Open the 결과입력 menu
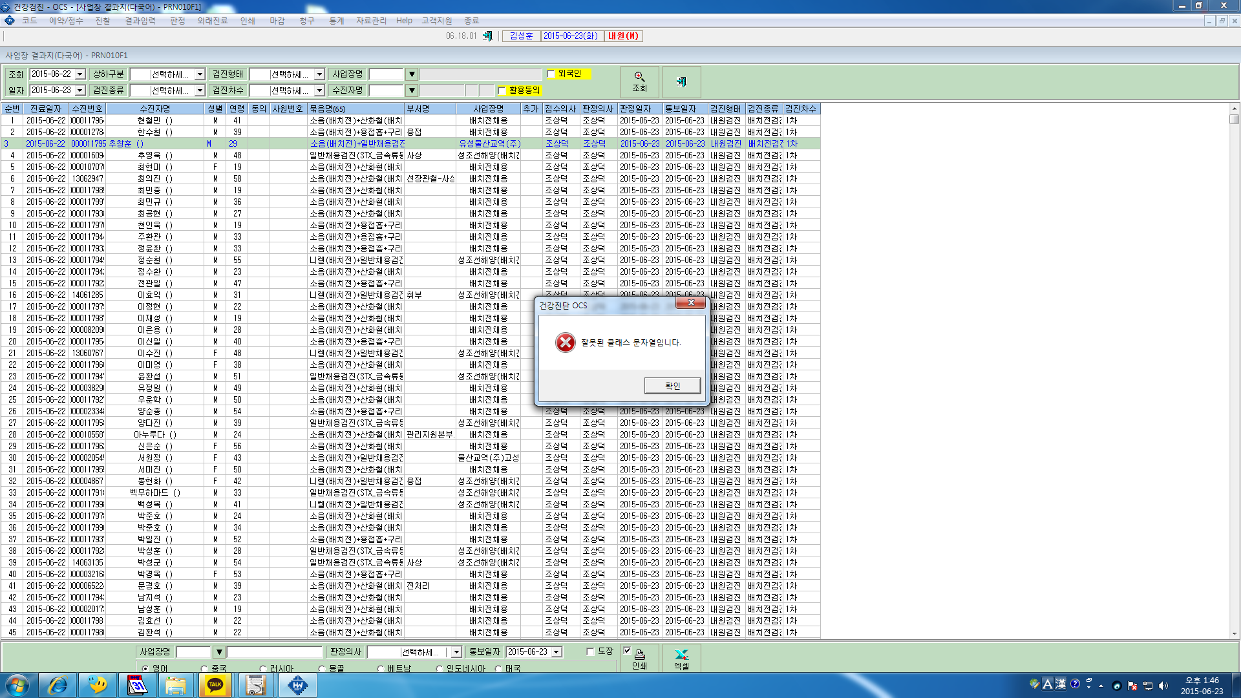Viewport: 1241px width, 698px height. (140, 21)
